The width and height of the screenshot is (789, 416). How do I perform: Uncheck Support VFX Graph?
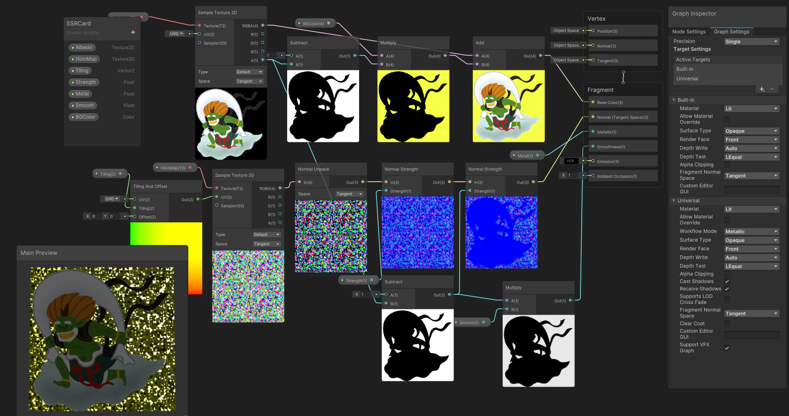point(727,348)
